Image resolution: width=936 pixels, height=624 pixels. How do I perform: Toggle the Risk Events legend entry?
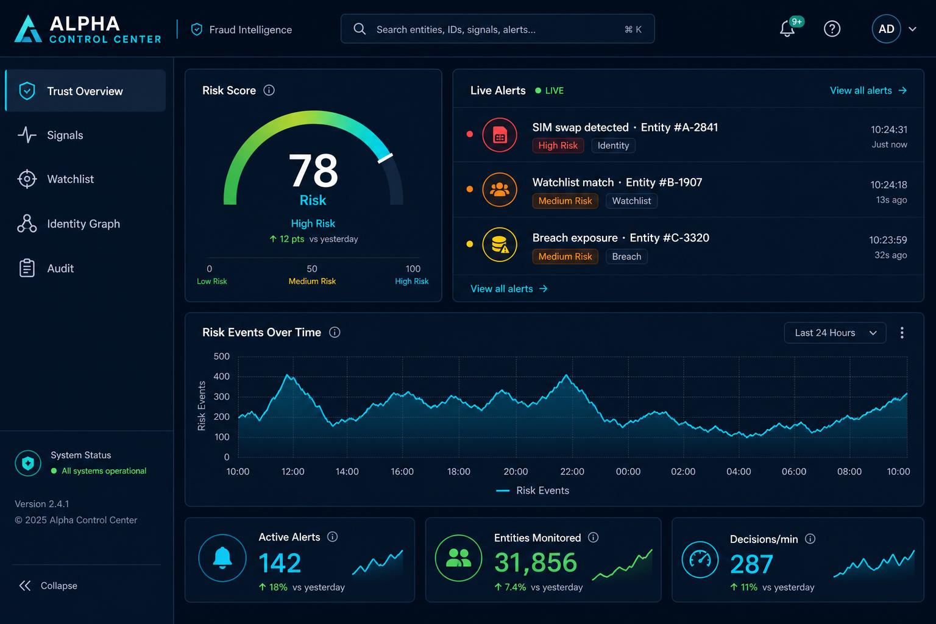click(533, 491)
